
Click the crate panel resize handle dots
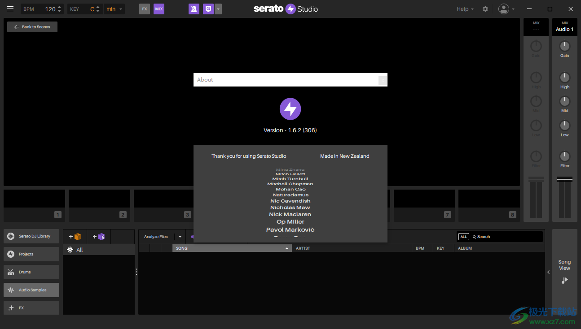click(136, 272)
